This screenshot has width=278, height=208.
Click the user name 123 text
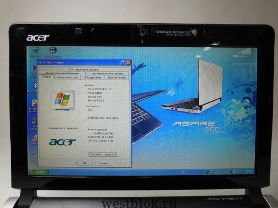[x=90, y=110]
